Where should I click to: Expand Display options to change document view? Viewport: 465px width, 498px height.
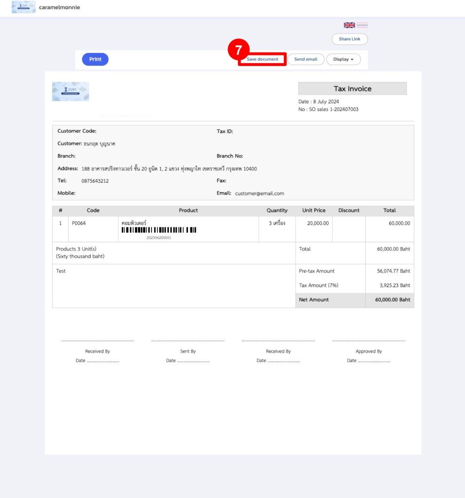pos(343,59)
